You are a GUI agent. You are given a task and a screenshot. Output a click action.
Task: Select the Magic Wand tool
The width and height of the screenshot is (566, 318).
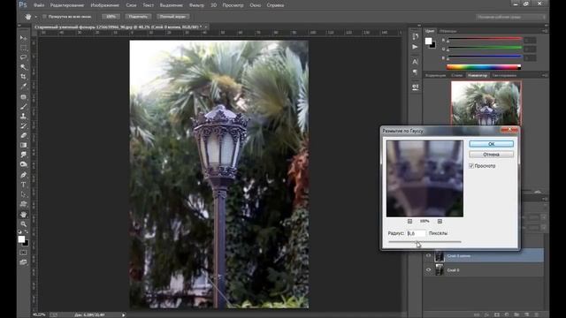pos(24,67)
